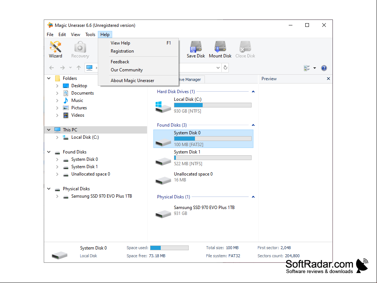Collapse the Hard Disk Drives (1) section
Viewport: 377px width, 283px height.
pos(253,91)
